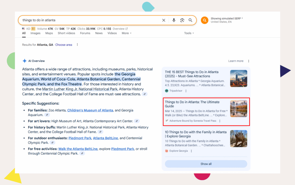Screen dimensions: 295x185
Task: Clear the search box with the X icon
Action: 164,20
